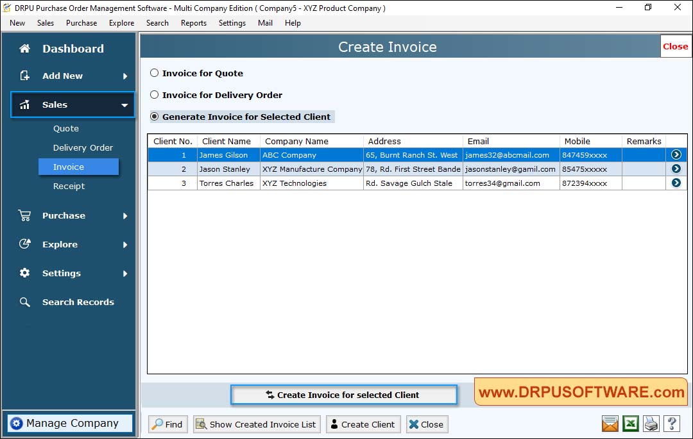Select Invoice under Sales

click(x=79, y=167)
